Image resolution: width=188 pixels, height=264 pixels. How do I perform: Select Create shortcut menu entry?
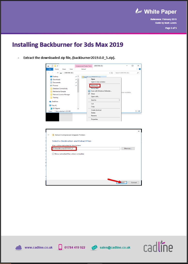[96, 110]
